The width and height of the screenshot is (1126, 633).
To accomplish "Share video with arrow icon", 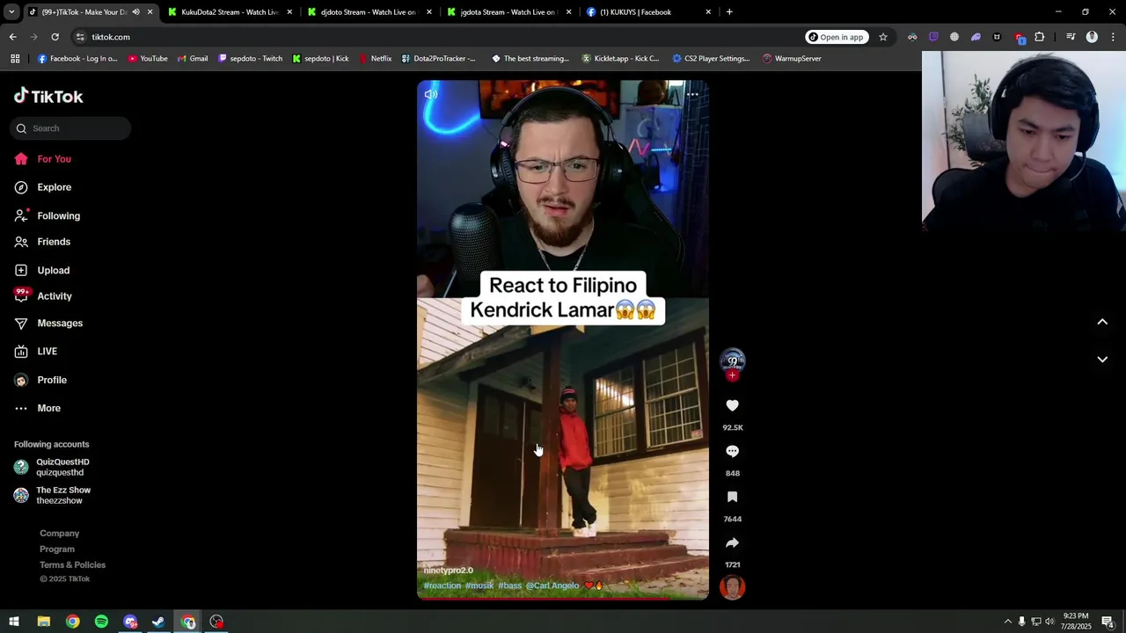I will (x=732, y=542).
